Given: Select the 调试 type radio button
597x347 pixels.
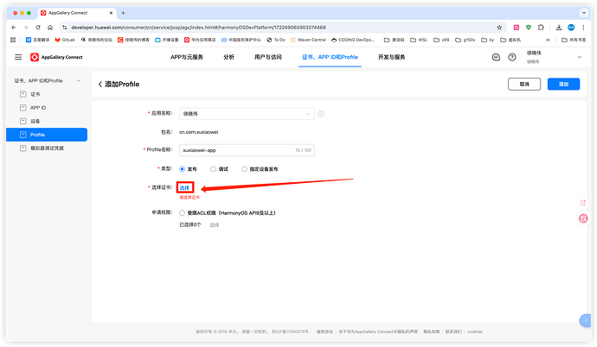Looking at the screenshot, I should coord(213,169).
